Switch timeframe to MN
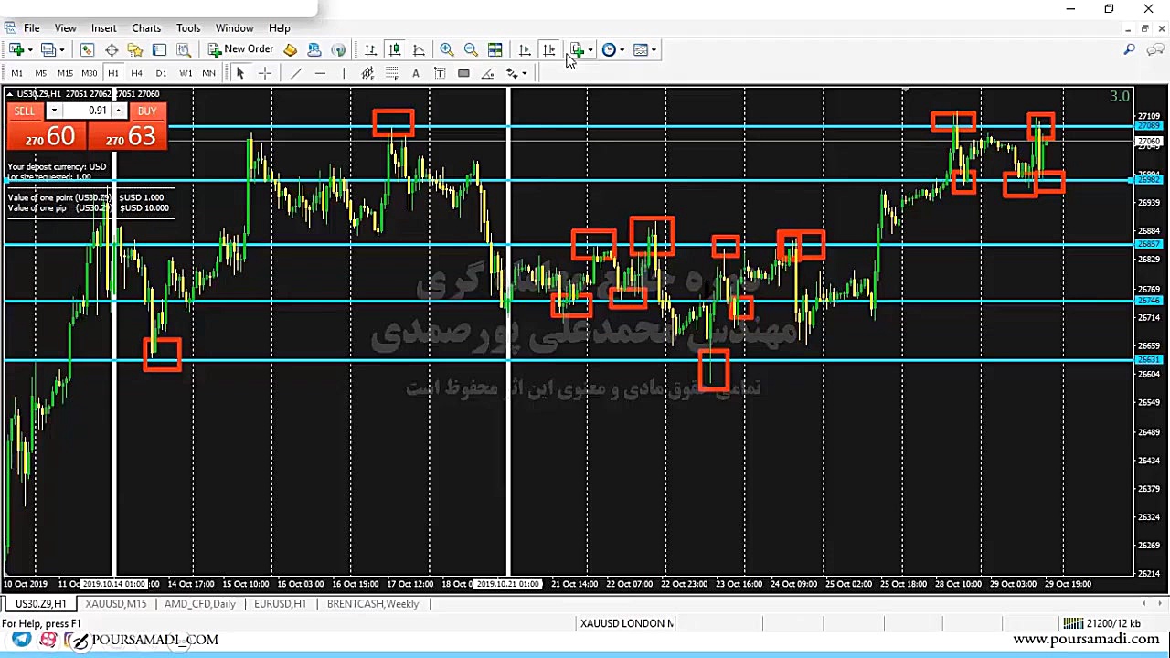 click(x=209, y=73)
